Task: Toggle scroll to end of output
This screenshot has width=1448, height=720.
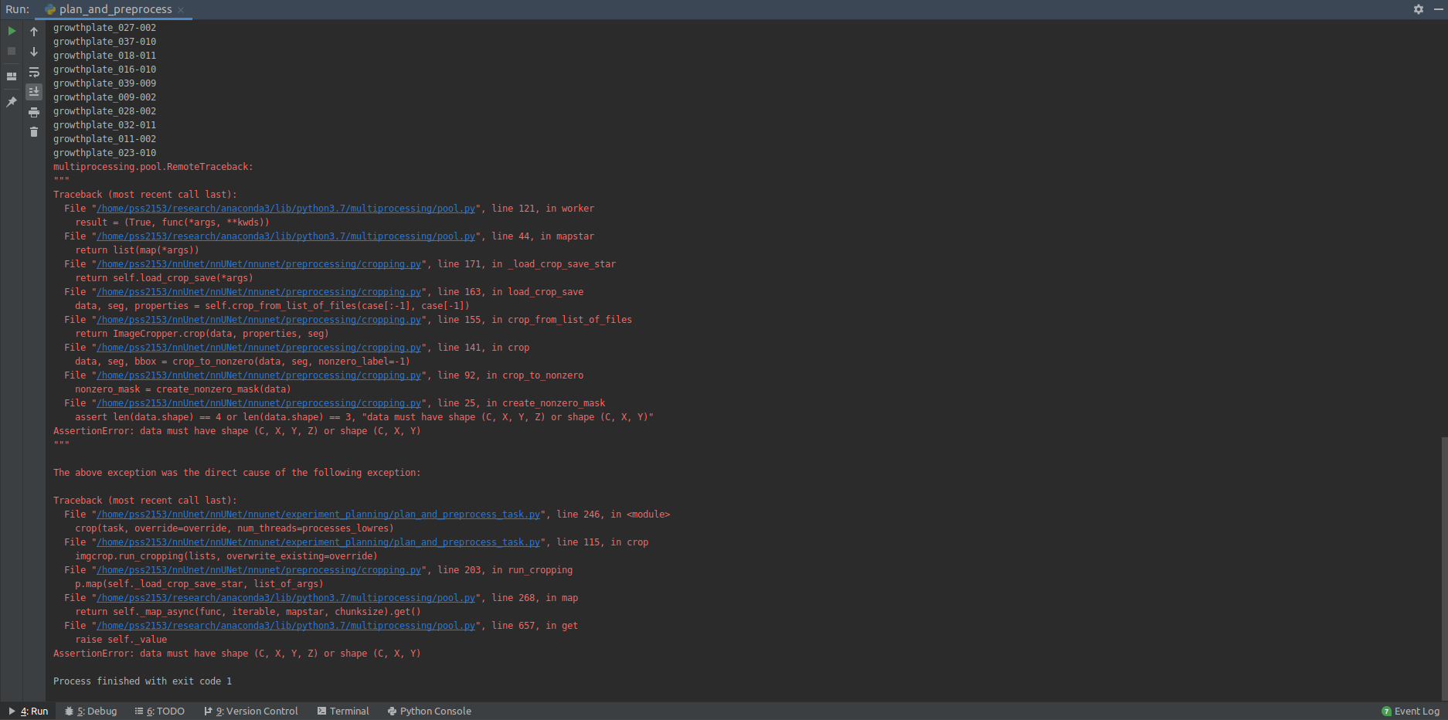Action: coord(34,91)
